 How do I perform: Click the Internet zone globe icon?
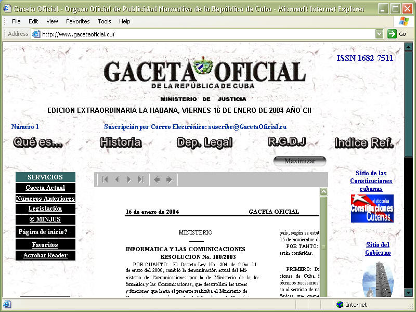point(340,305)
